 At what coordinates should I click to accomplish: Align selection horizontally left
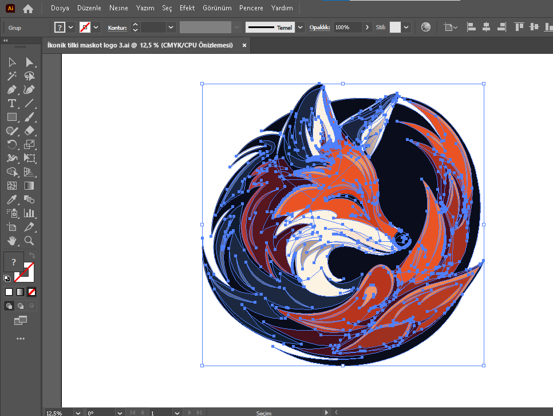point(471,27)
